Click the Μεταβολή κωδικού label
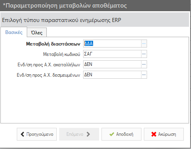 [x=62, y=54]
